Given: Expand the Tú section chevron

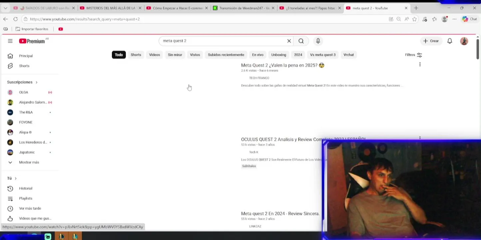Looking at the screenshot, I should 15,178.
